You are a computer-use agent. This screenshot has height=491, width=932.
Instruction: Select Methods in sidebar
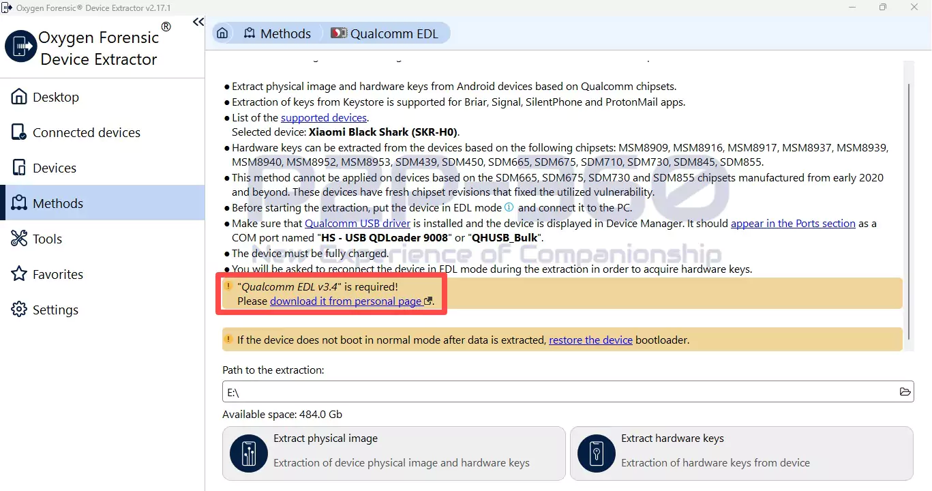pos(102,203)
